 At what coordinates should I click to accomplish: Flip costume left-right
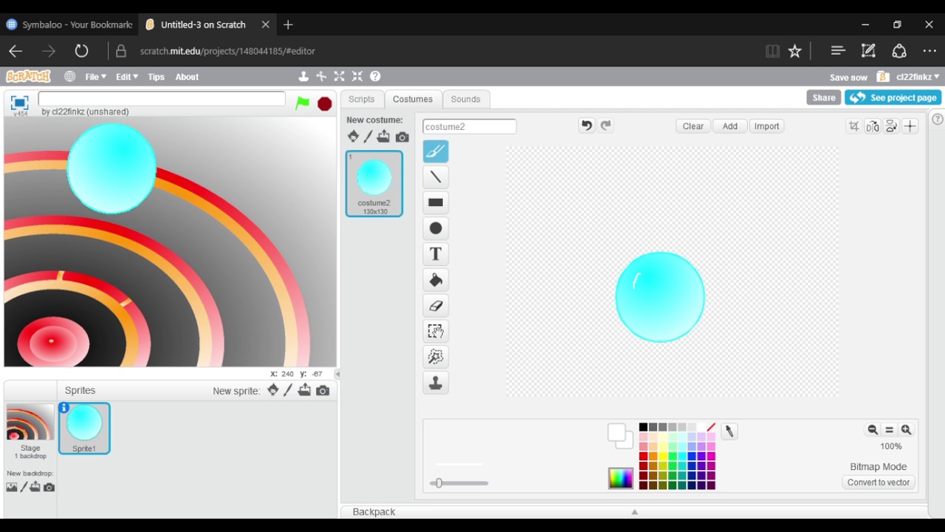[x=873, y=126]
